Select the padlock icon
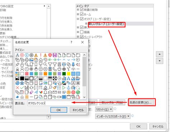This screenshot has width=170, height=132. point(22,65)
